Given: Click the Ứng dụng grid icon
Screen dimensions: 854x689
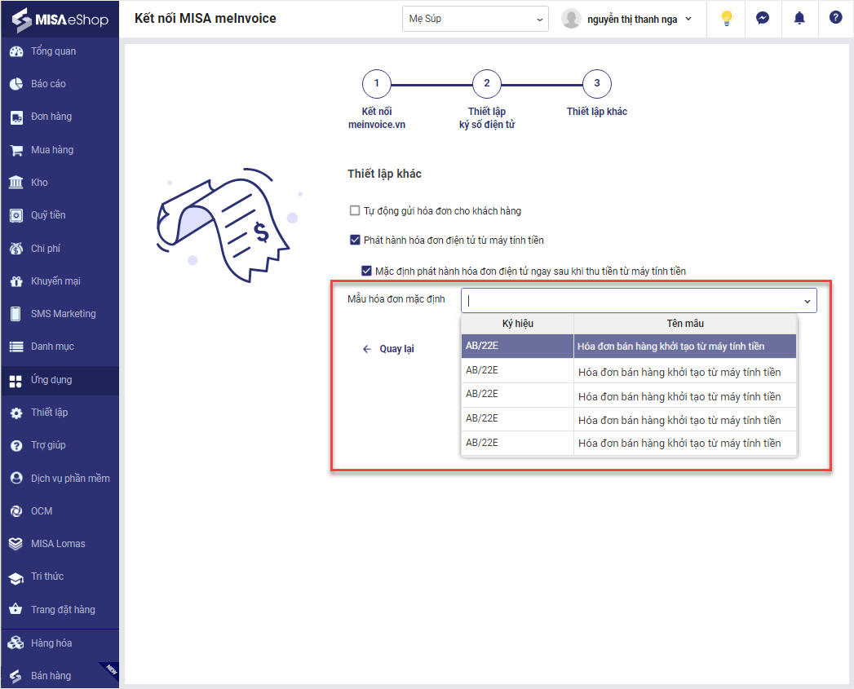Looking at the screenshot, I should (16, 381).
